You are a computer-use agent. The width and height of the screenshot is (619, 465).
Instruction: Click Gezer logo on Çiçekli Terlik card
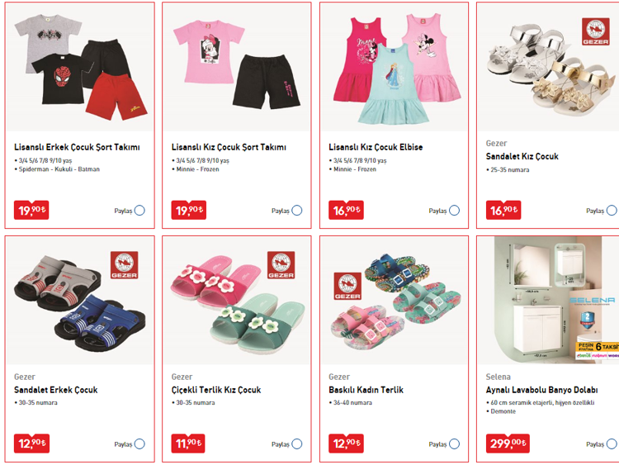[281, 264]
